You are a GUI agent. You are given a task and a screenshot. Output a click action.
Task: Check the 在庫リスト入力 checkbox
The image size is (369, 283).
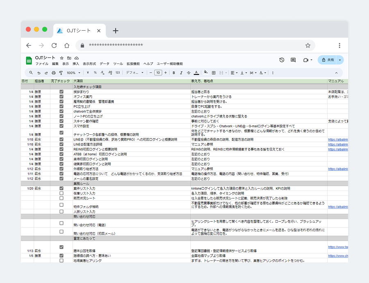(x=61, y=193)
